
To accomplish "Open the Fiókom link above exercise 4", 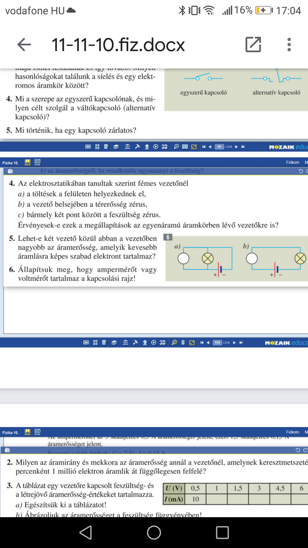I will tap(293, 162).
